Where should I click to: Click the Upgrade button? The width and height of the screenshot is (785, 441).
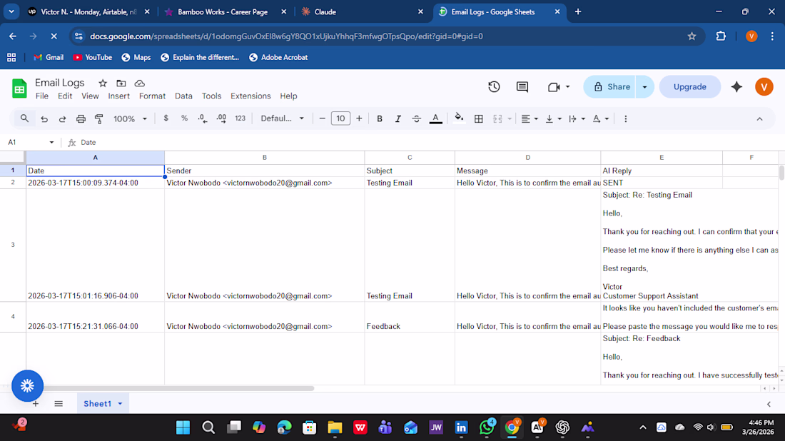[x=689, y=86]
